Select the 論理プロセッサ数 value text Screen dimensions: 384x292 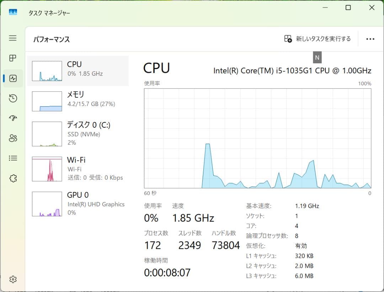(297, 236)
